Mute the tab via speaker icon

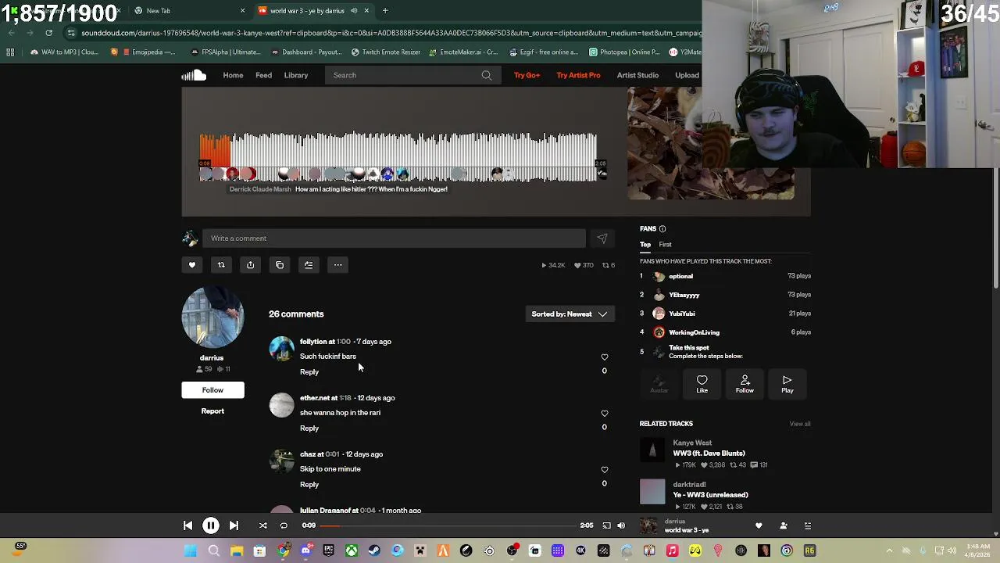coord(354,11)
